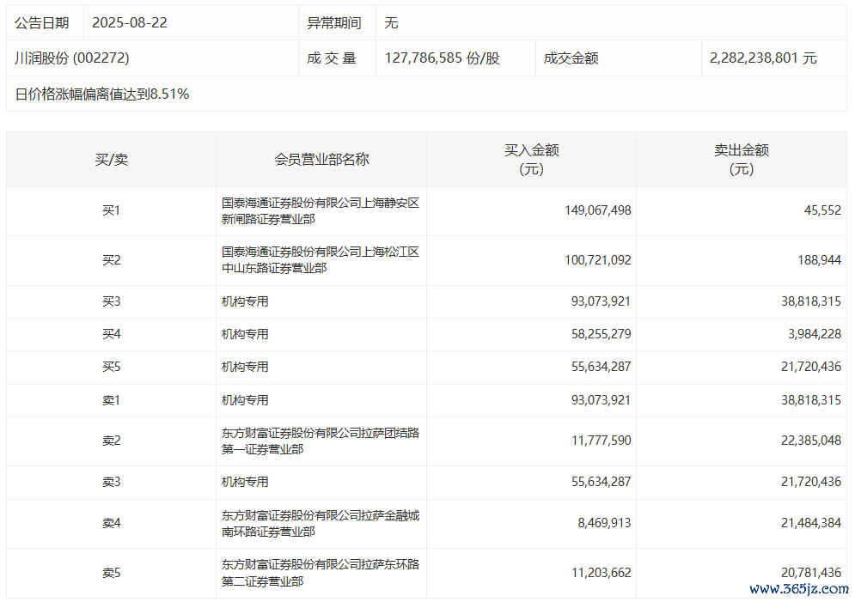This screenshot has width=855, height=602.
Task: Click 机构专用 in the 买4 row
Action: [245, 334]
